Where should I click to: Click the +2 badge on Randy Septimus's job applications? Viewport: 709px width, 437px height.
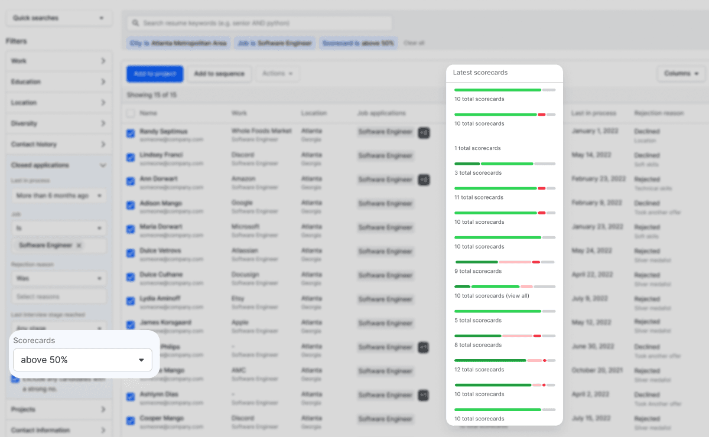pos(424,133)
